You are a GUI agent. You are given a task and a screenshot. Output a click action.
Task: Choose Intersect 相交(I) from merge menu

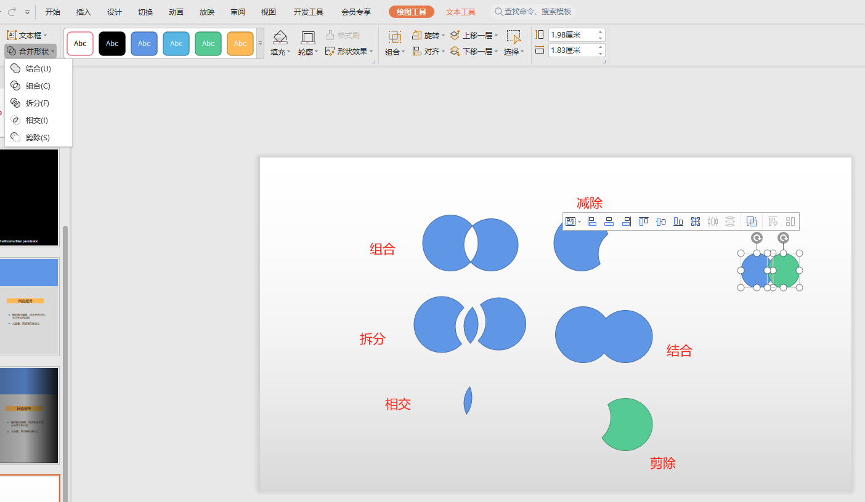coord(38,121)
